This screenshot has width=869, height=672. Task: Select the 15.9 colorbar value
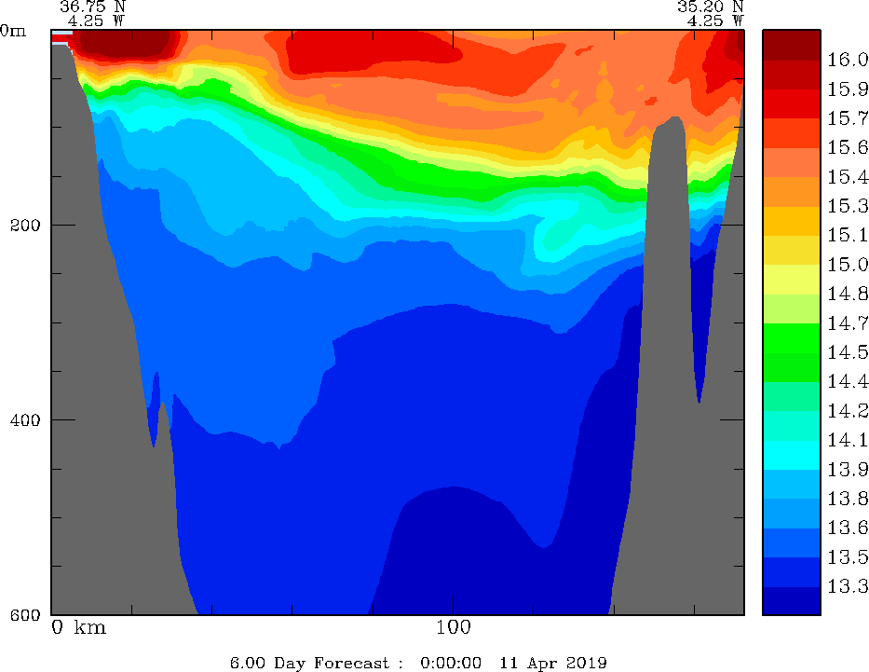click(848, 89)
